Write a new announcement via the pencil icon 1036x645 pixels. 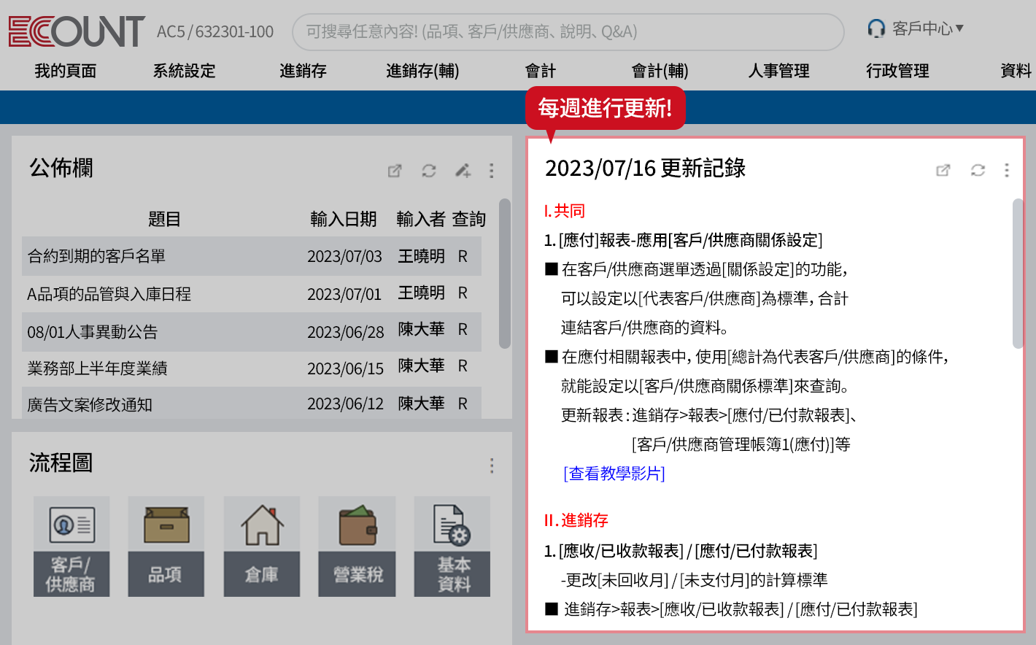[463, 171]
